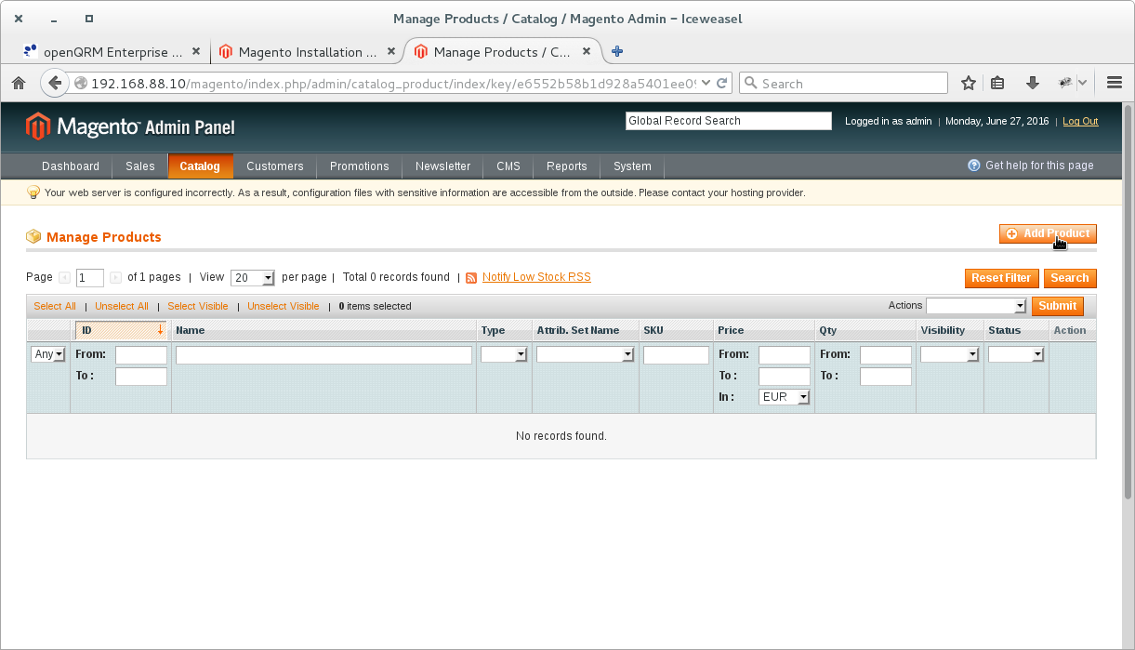
Task: Open the Newsletter menu
Action: point(443,166)
